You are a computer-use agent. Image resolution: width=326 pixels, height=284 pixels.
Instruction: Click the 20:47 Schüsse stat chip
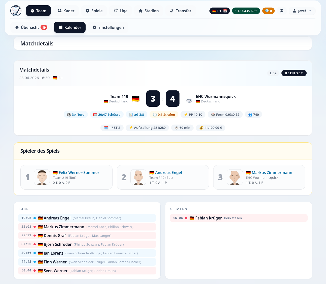pyautogui.click(x=107, y=115)
